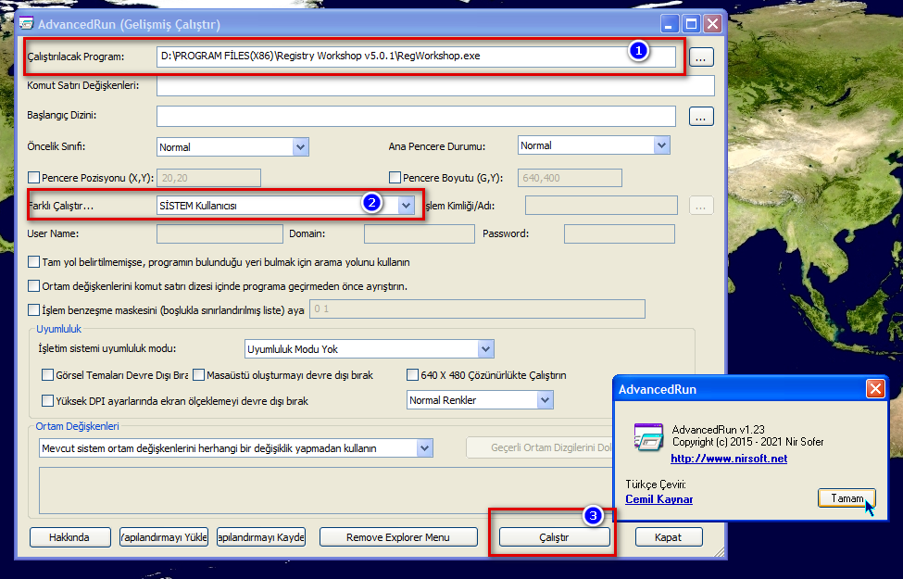Open the Cemil Kaynar translator link
This screenshot has height=579, width=903.
click(658, 499)
